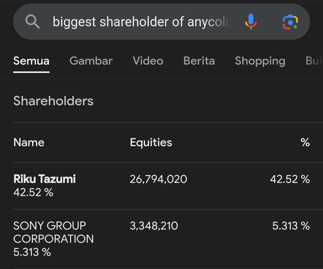This screenshot has height=269, width=323.
Task: Open Google Lens camera search
Action: tap(290, 22)
